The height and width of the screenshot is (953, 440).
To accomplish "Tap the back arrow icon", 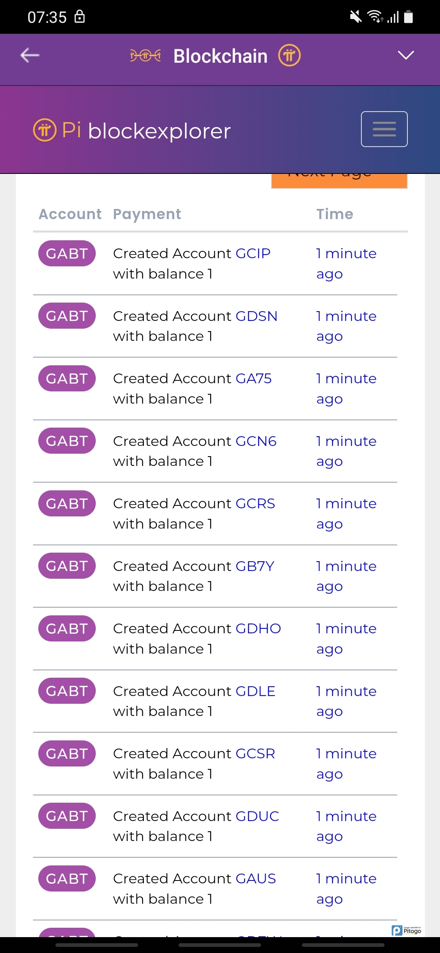I will [x=30, y=55].
